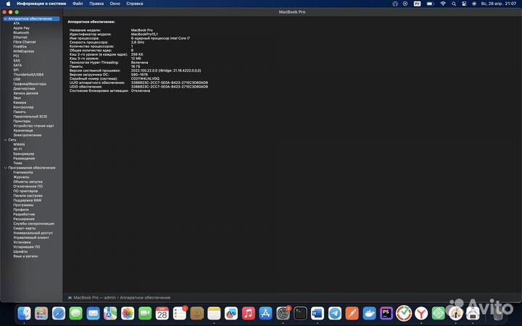522x326 pixels.
Task: Open Docker whale icon in Dock
Action: [x=369, y=313]
